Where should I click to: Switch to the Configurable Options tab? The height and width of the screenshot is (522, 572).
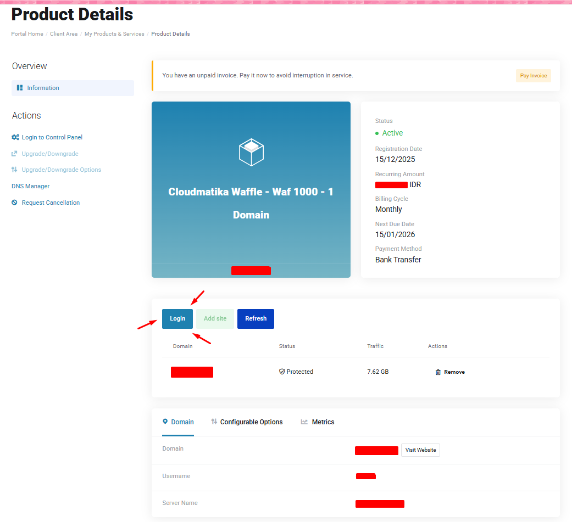(247, 422)
